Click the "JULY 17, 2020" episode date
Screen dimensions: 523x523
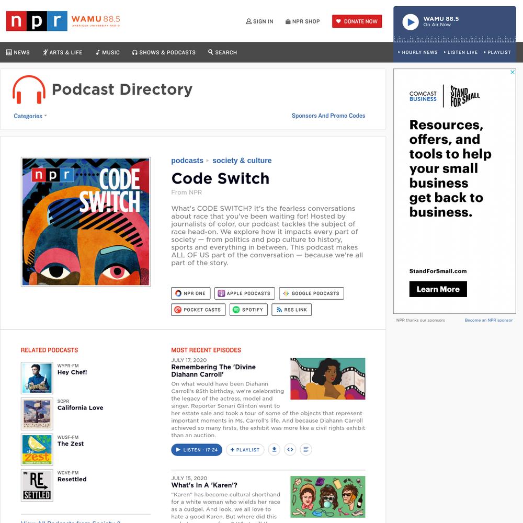(189, 360)
